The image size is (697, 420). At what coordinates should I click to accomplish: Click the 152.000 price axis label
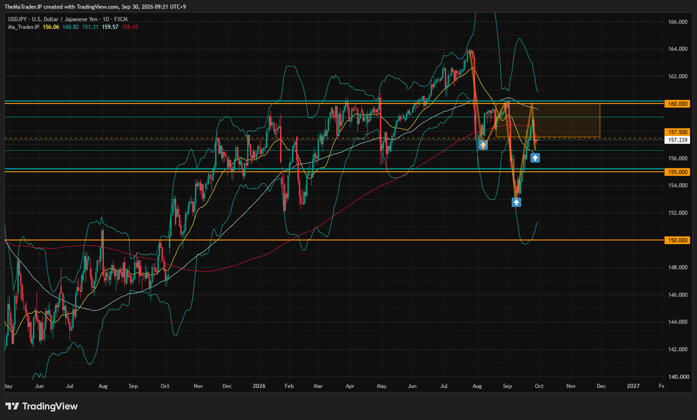(x=678, y=213)
